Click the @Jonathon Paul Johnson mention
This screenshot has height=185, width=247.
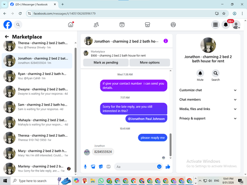coord(146,119)
